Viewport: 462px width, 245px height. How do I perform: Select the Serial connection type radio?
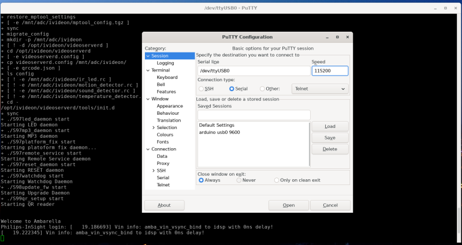click(232, 89)
